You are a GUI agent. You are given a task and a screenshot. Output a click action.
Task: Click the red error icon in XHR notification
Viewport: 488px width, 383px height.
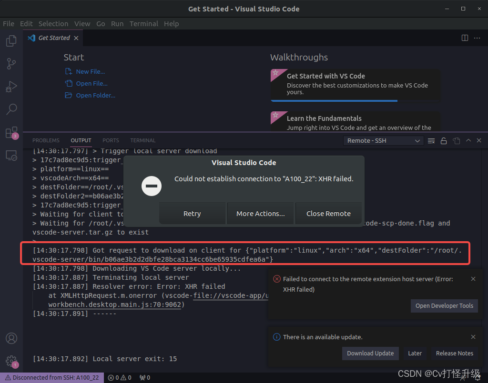pyautogui.click(x=277, y=279)
